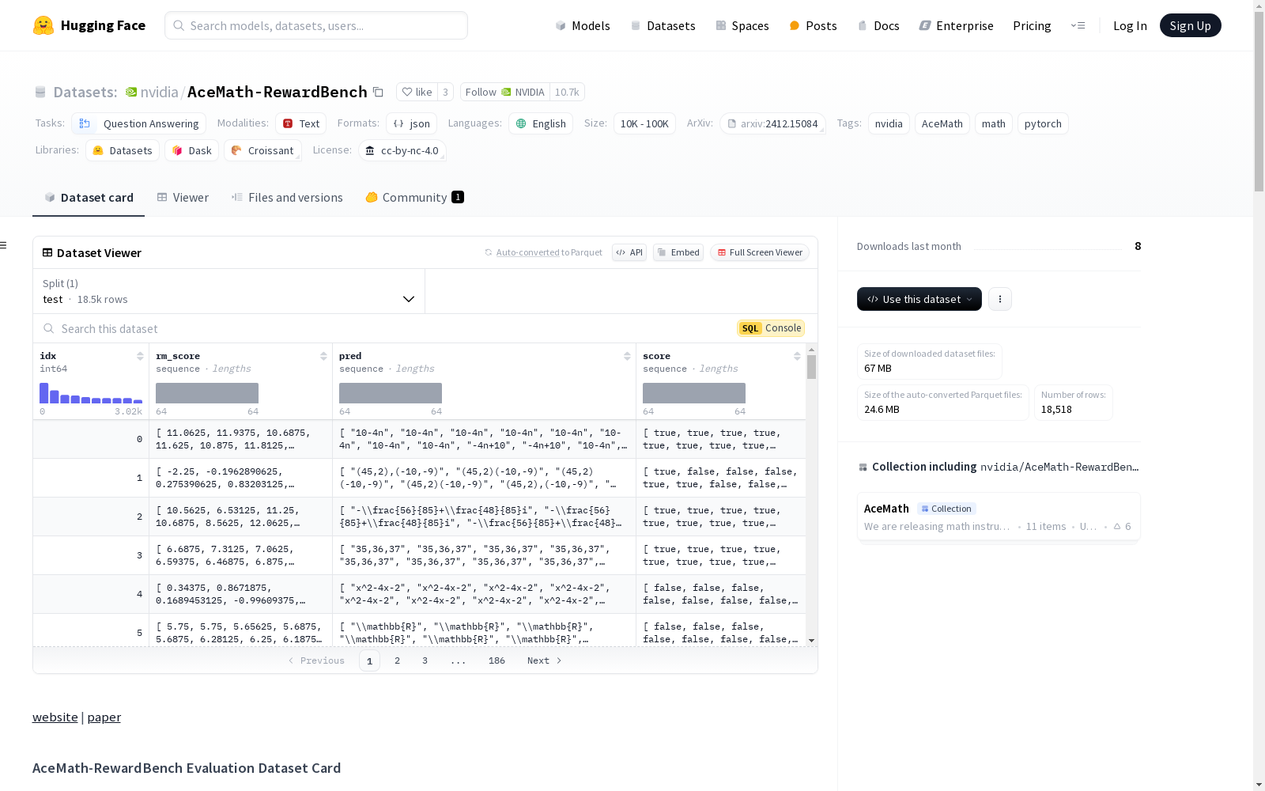The width and height of the screenshot is (1265, 791).
Task: Click the json format tag
Action: pyautogui.click(x=412, y=123)
